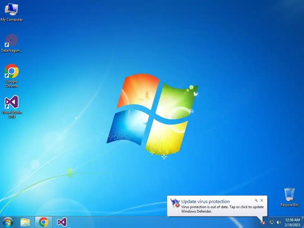This screenshot has height=228, width=304.
Task: Click the Update virus protection title
Action: 205,202
